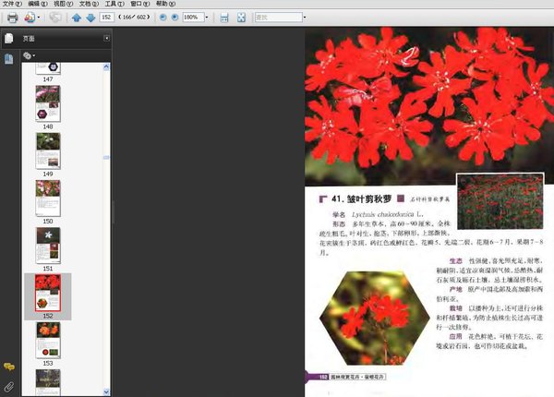This screenshot has width=554, height=397.
Task: Open the zoom level dropdown arrow
Action: (x=207, y=18)
